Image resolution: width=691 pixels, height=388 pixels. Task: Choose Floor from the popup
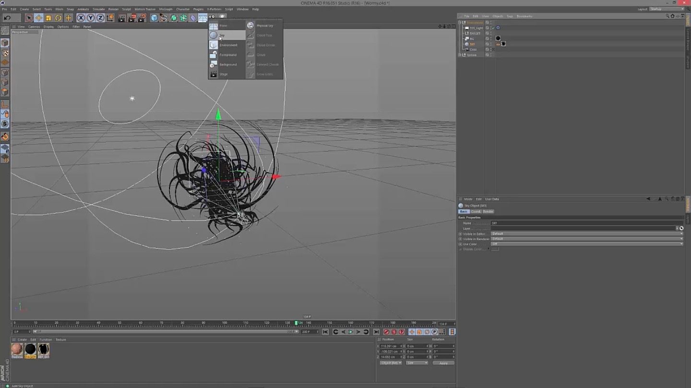227,25
